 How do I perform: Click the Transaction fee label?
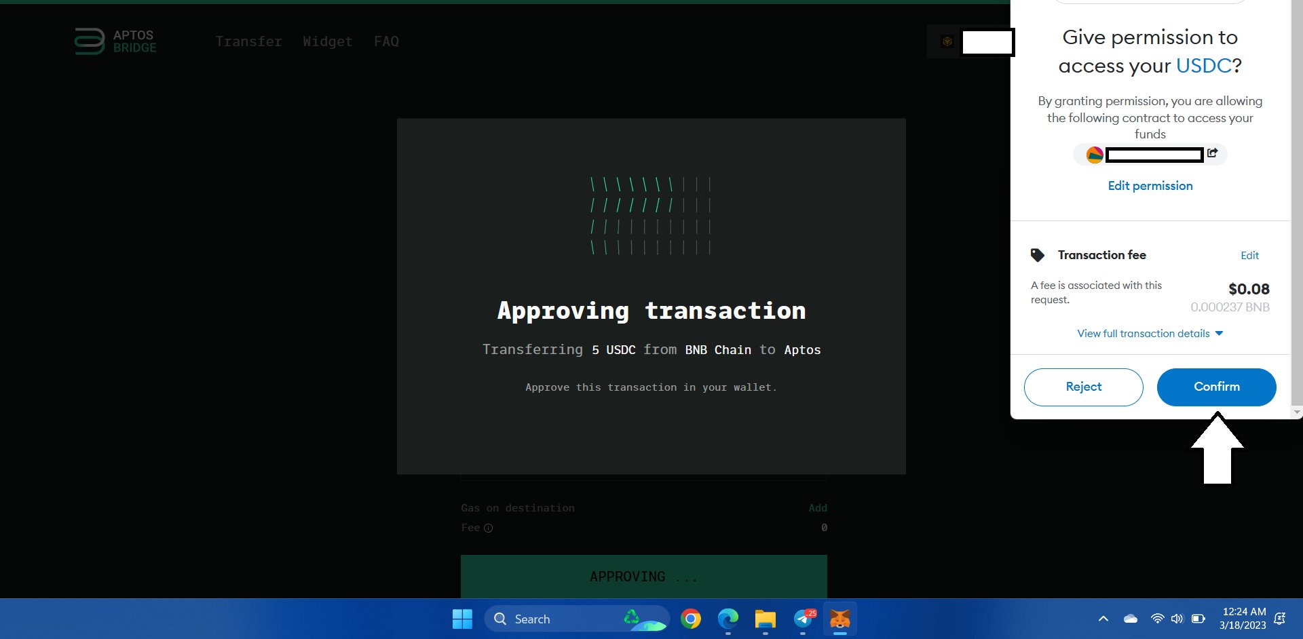[x=1102, y=255]
